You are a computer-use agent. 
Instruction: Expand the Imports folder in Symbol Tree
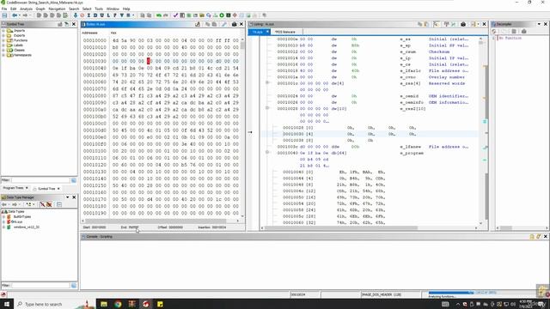(3, 31)
